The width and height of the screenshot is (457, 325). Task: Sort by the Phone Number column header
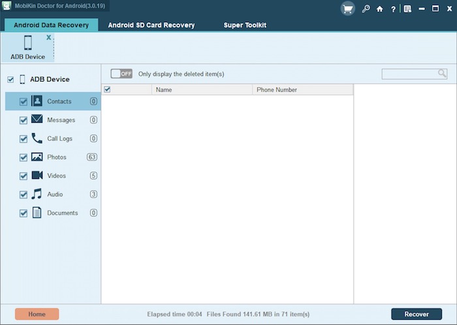click(x=303, y=89)
